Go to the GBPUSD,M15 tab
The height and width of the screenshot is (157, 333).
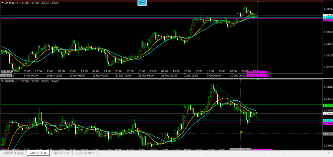coord(85,152)
